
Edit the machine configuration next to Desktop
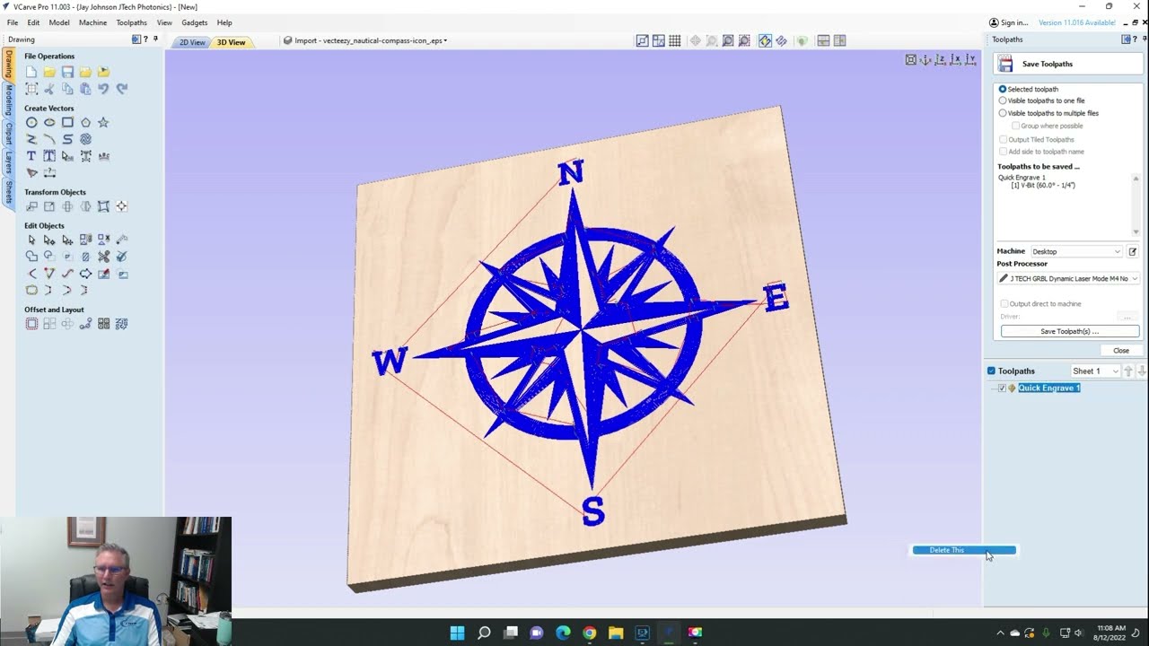[1133, 252]
